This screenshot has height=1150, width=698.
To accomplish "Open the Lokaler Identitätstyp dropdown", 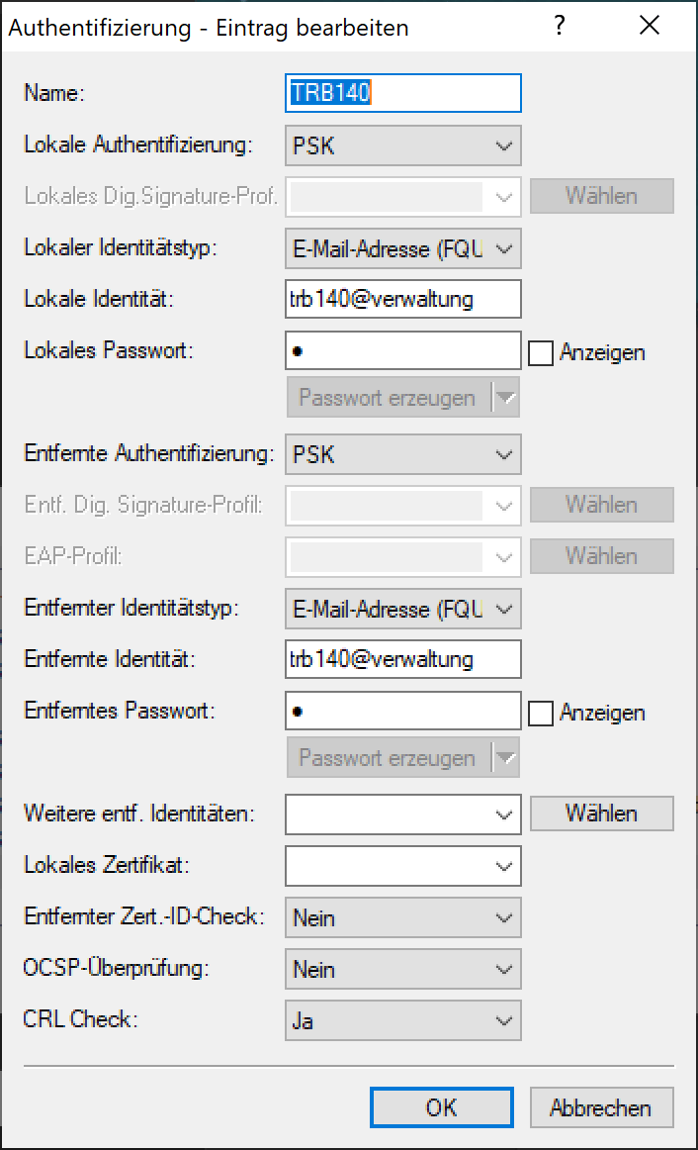I will pyautogui.click(x=402, y=248).
